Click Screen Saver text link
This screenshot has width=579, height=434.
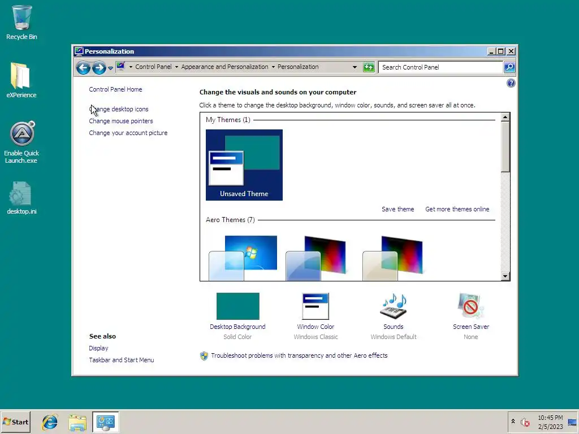(x=471, y=327)
